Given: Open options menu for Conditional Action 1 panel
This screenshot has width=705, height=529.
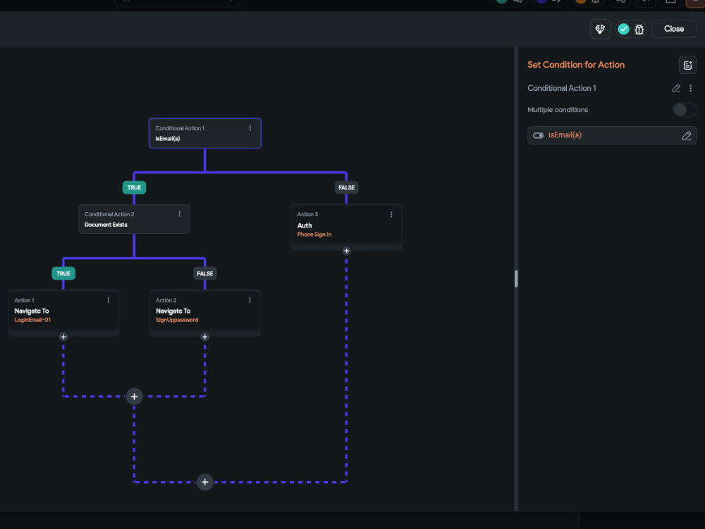Looking at the screenshot, I should pos(691,88).
